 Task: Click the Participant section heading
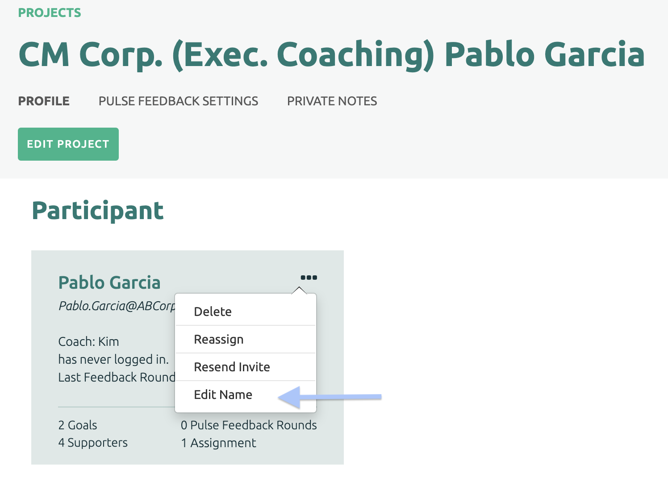(98, 211)
